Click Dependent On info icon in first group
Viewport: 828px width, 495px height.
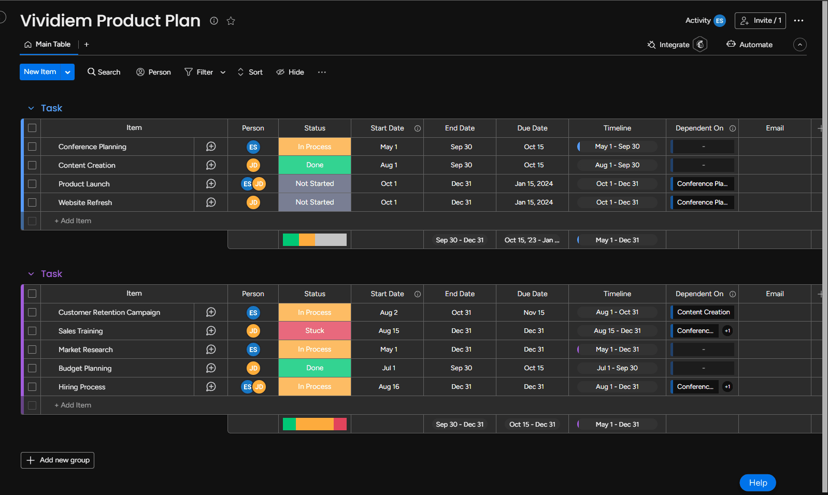(733, 128)
